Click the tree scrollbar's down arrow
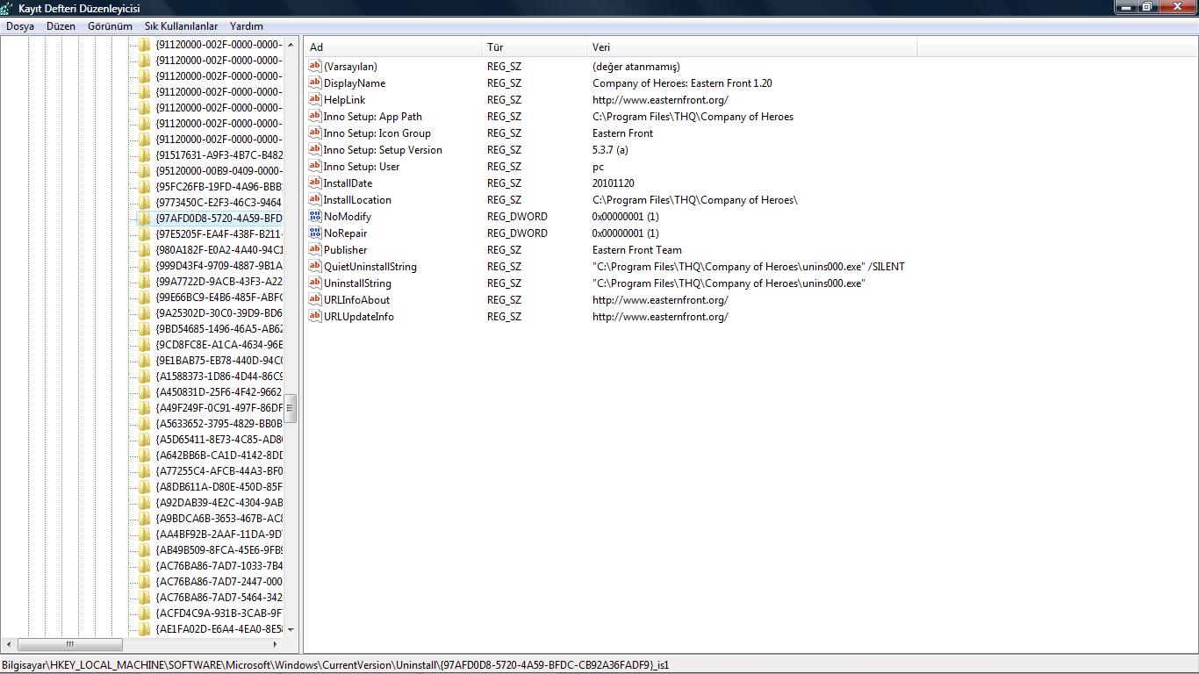Screen dimensions: 1199x674 [x=291, y=629]
